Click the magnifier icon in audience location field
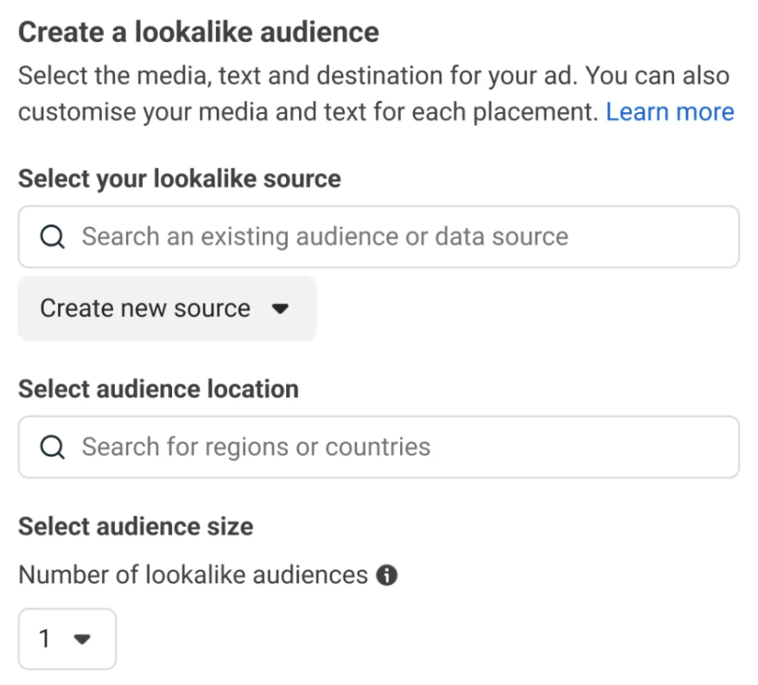The image size is (758, 685). click(x=52, y=447)
